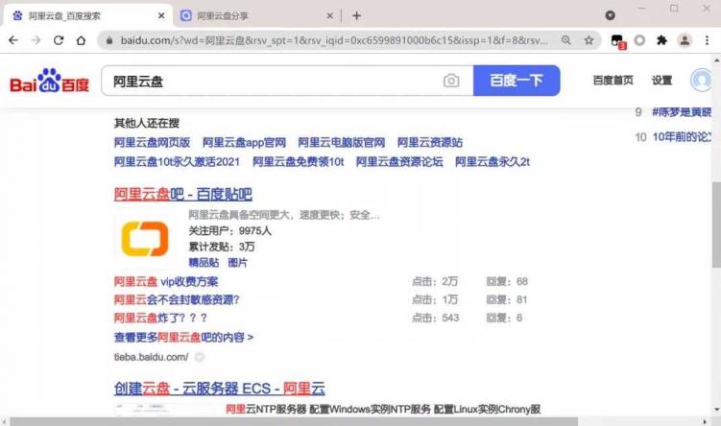Screen dimensions: 721x426
Task: Click the dark circular dropdown icon in title bar
Action: click(x=611, y=15)
